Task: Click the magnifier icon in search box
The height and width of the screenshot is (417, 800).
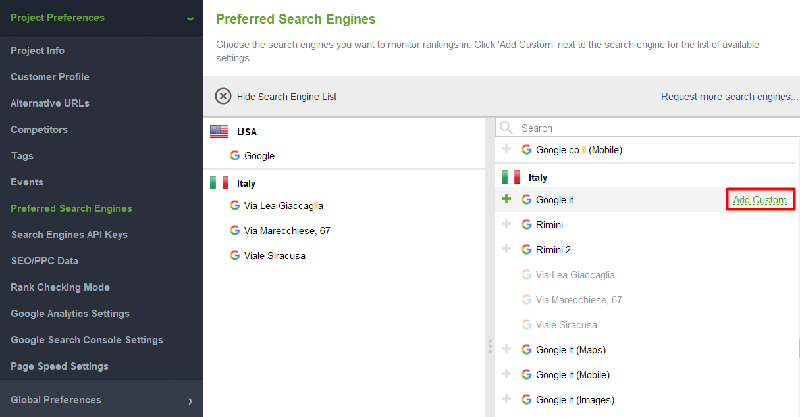Action: point(506,127)
